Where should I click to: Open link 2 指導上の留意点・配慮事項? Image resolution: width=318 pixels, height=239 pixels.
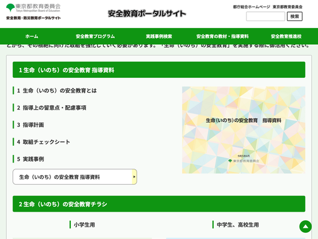tap(52, 108)
